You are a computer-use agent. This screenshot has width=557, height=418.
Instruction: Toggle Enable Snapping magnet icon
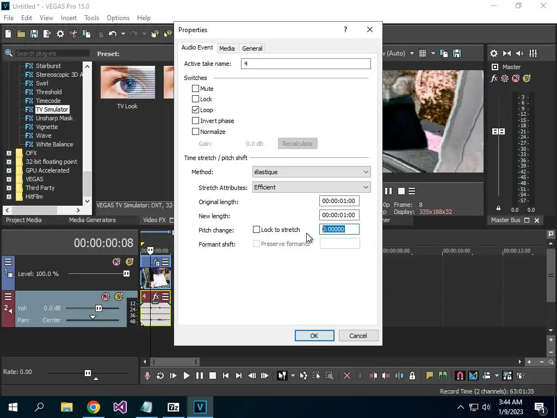click(x=460, y=376)
